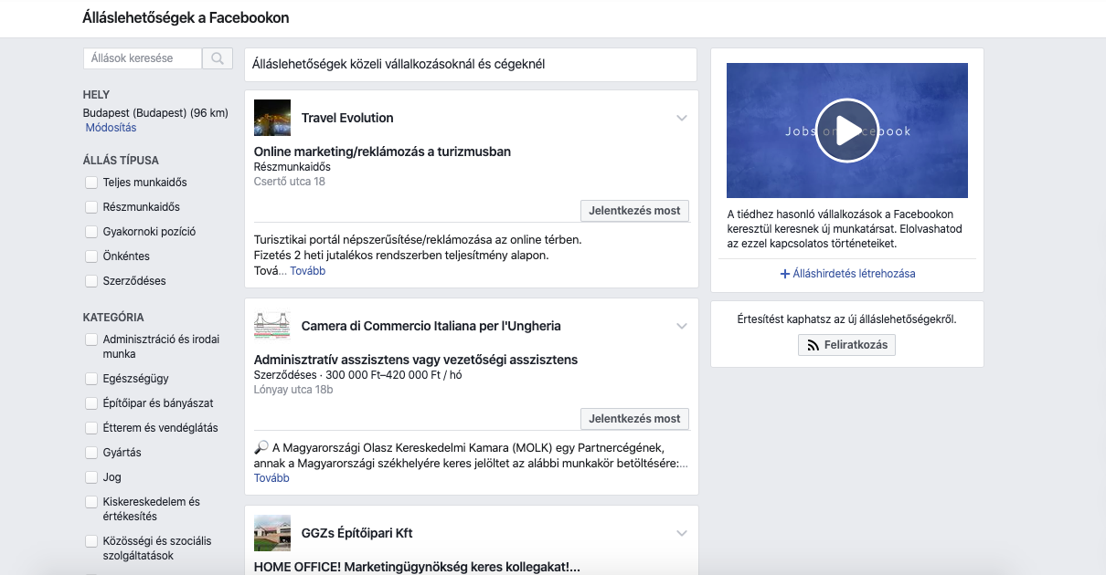This screenshot has width=1106, height=575.
Task: Open Online marketing/reklámozás a turizmusban job title
Action: (x=382, y=152)
